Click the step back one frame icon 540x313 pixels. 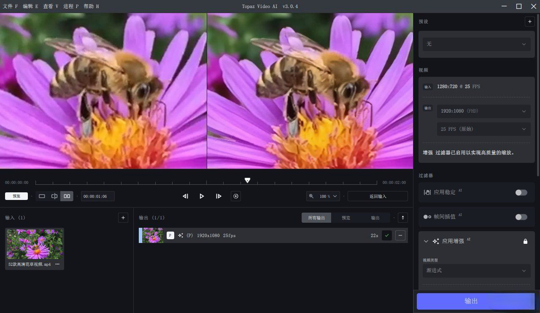[x=185, y=196]
